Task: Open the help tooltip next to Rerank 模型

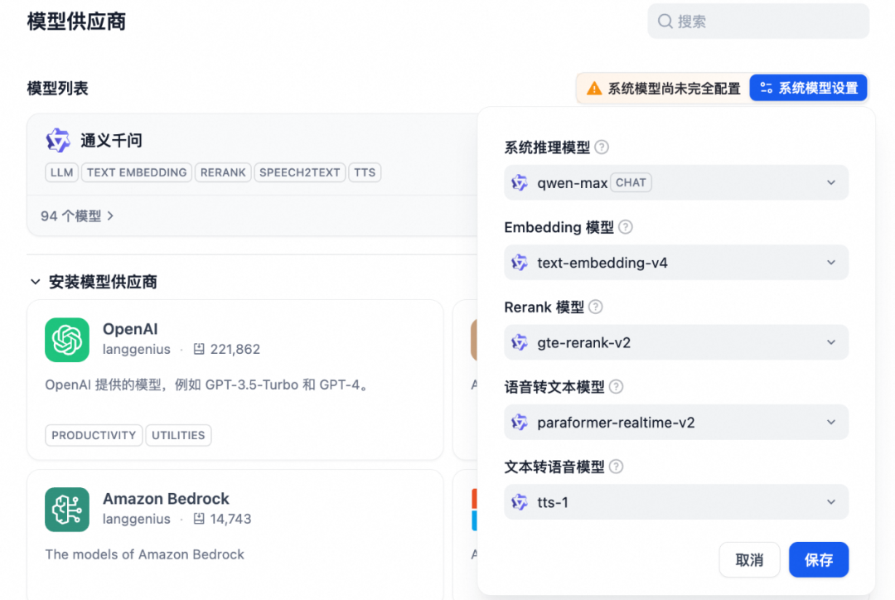Action: point(595,307)
